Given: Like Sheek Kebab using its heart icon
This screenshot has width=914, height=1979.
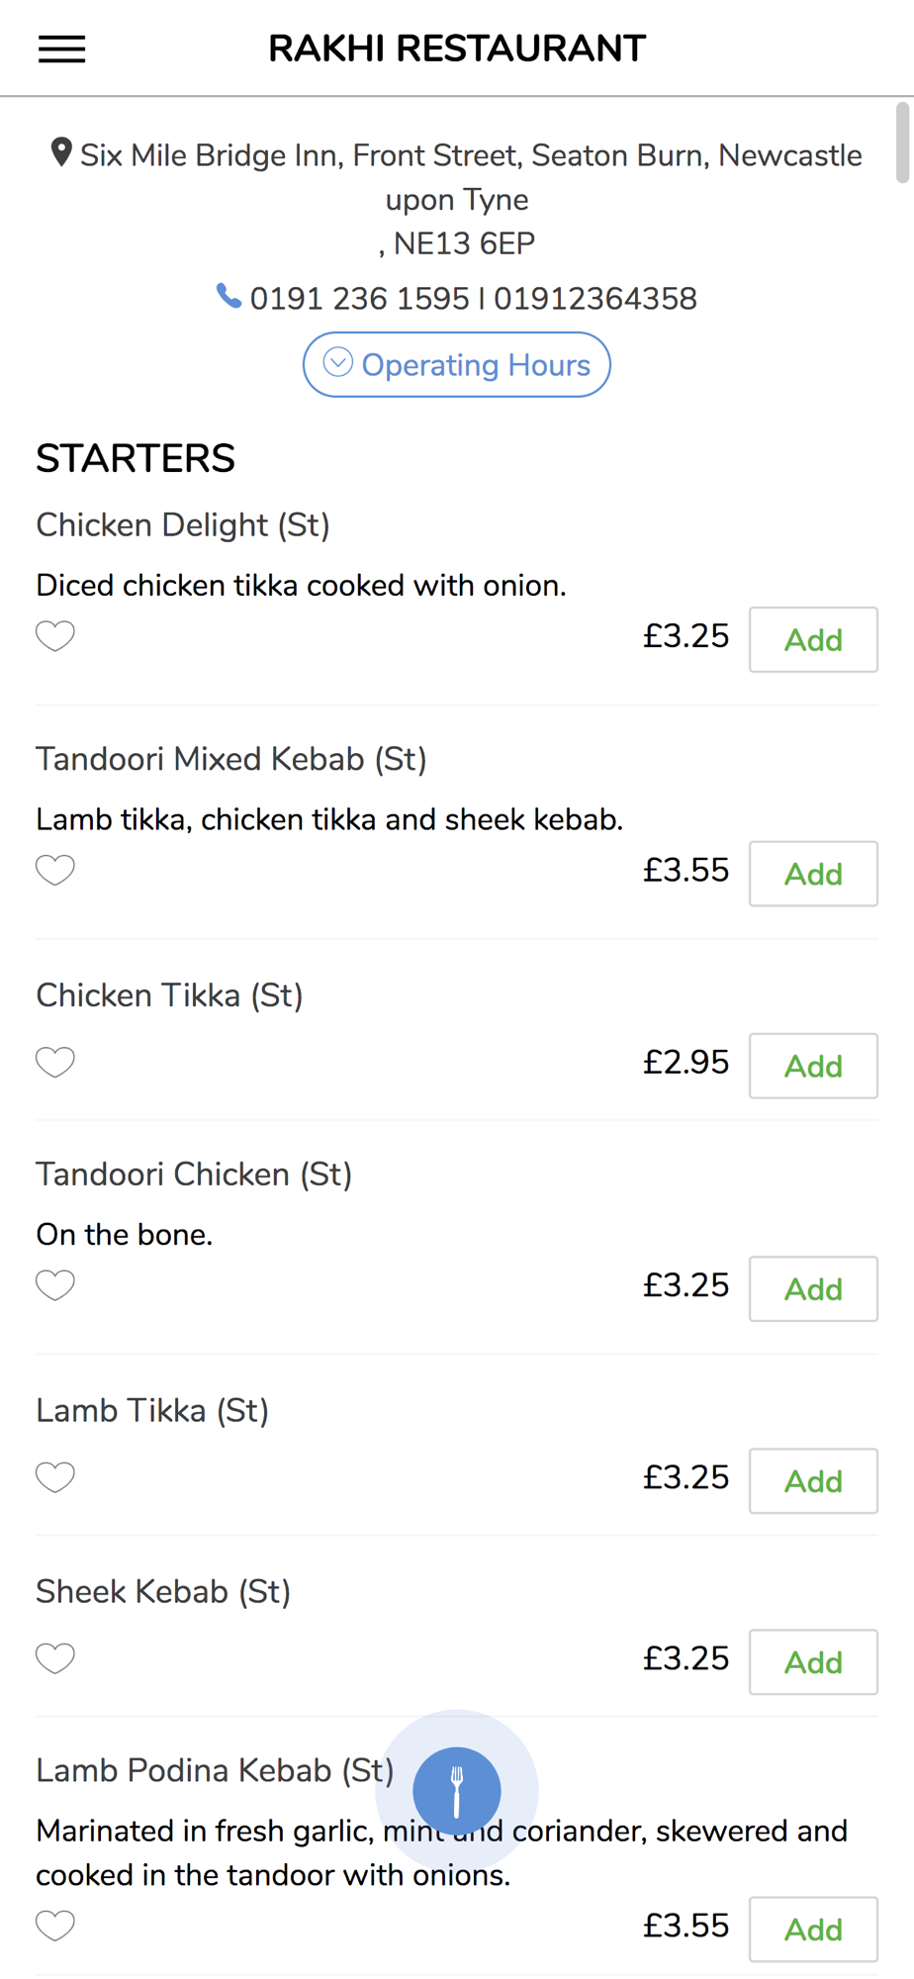Looking at the screenshot, I should pyautogui.click(x=55, y=1658).
